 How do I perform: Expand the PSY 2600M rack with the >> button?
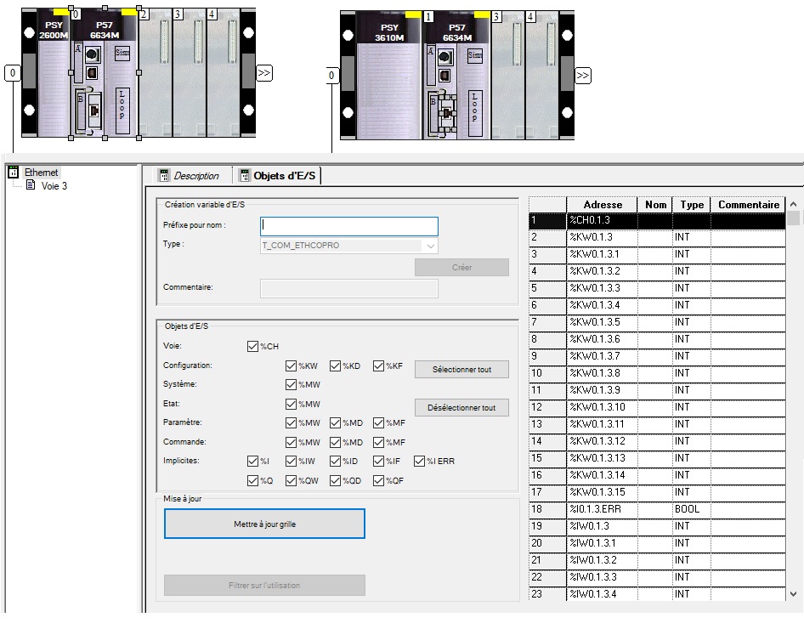264,73
